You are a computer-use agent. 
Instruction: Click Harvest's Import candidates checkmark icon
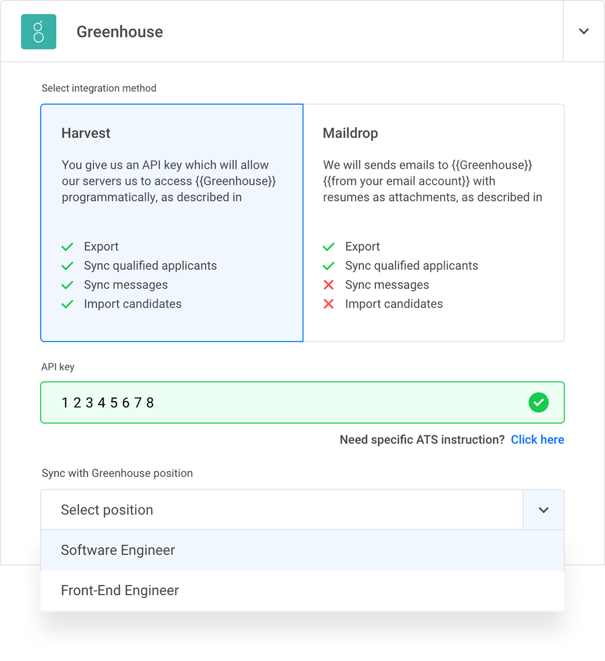tap(68, 304)
